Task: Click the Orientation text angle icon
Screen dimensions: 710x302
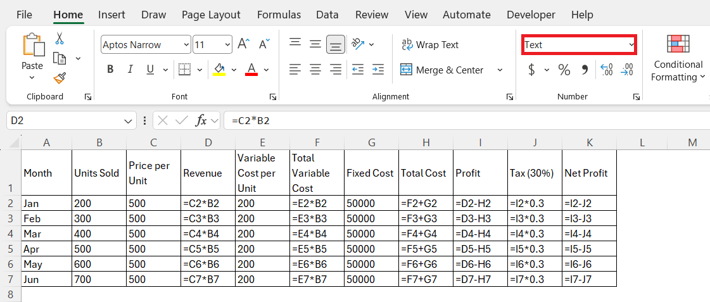Action: [358, 44]
